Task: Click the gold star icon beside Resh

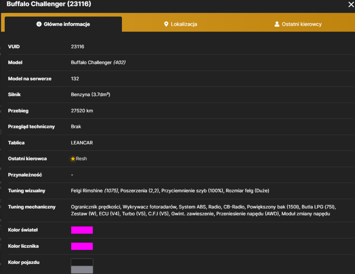Action: pyautogui.click(x=73, y=159)
